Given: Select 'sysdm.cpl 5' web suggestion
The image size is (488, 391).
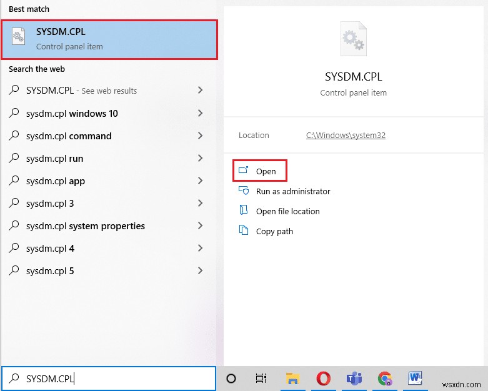Looking at the screenshot, I should (109, 271).
